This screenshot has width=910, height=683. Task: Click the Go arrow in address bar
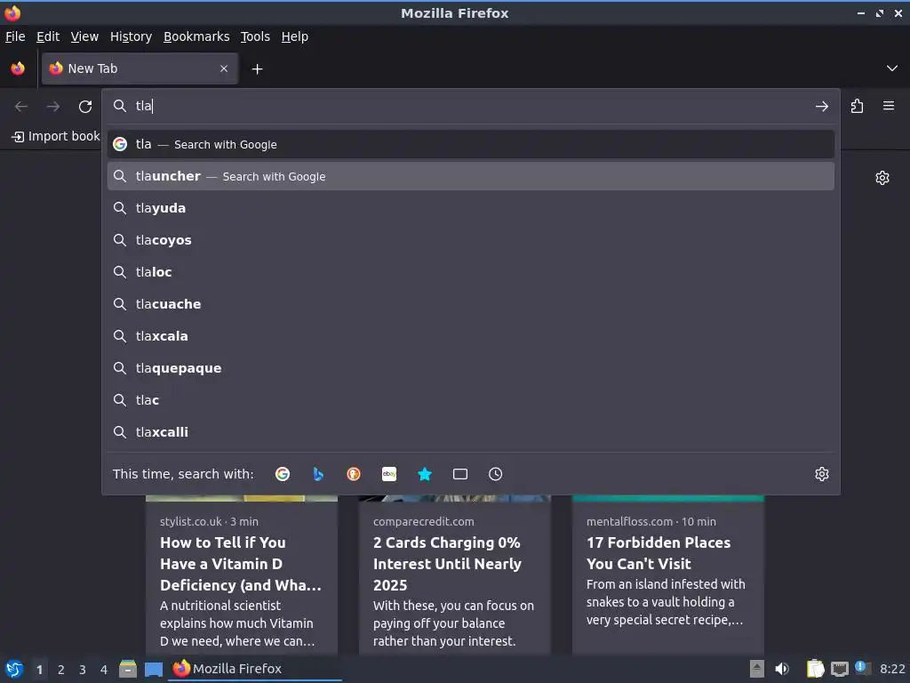pyautogui.click(x=822, y=107)
